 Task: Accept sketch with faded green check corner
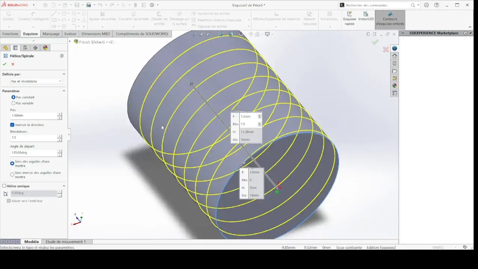(x=375, y=42)
